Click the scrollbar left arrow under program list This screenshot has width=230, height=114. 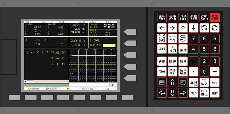pos(25,81)
